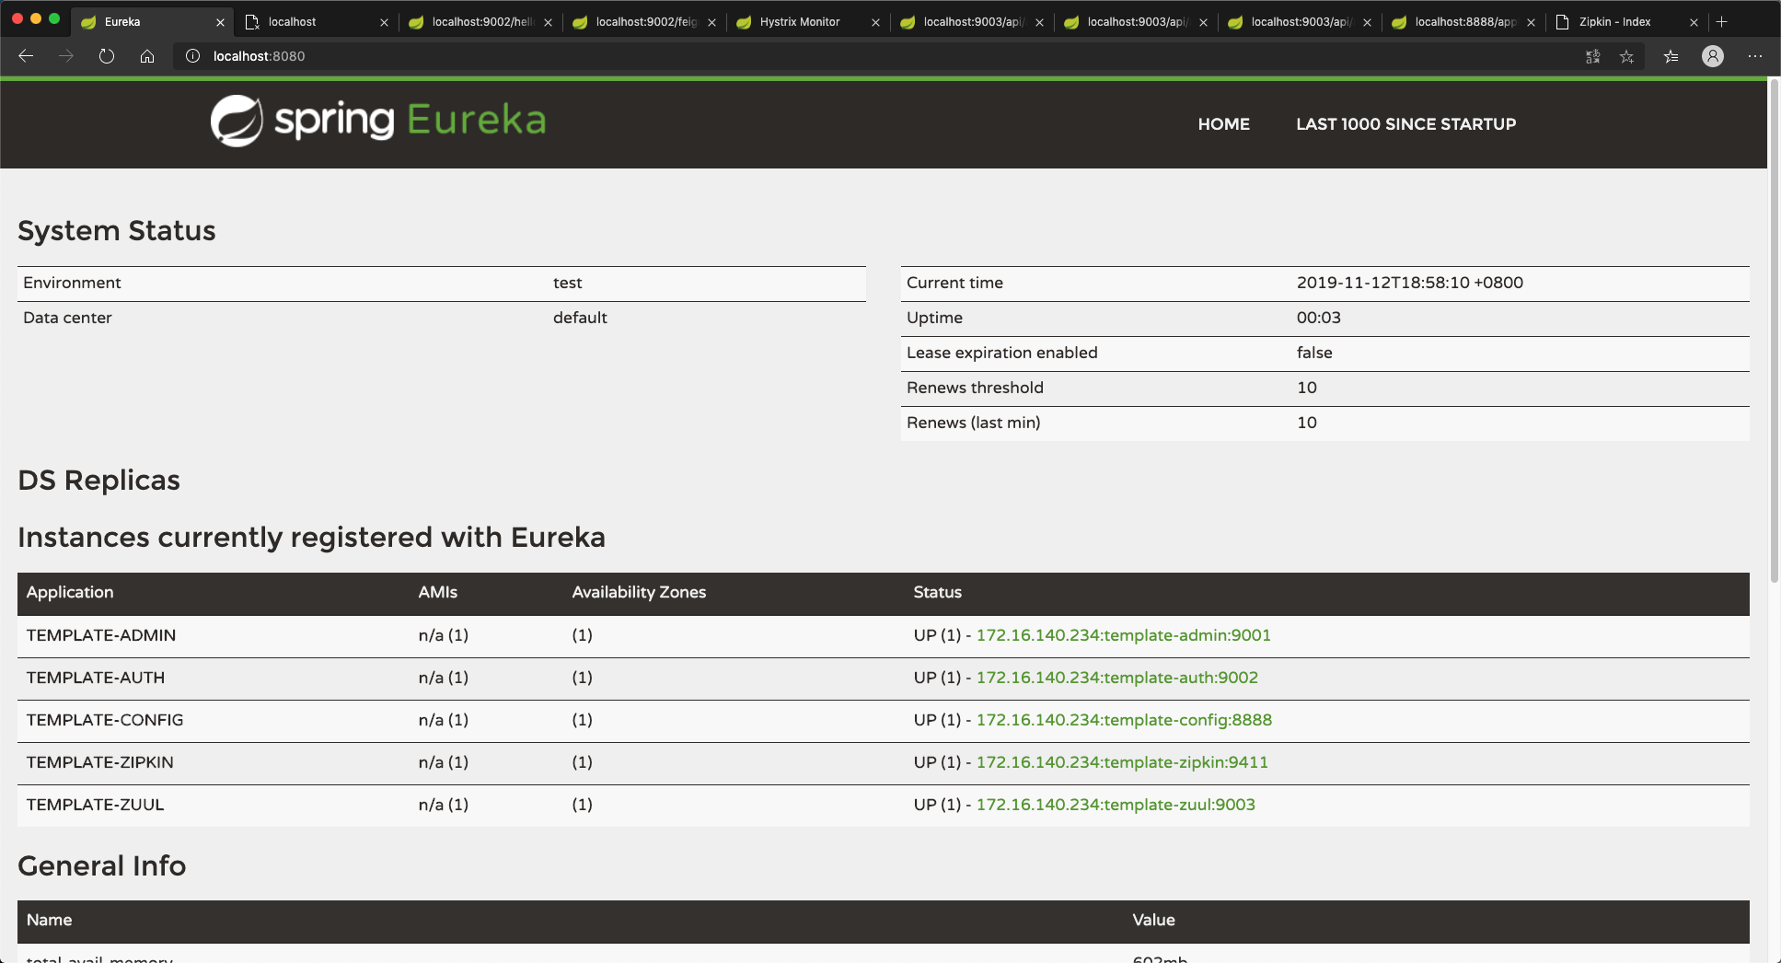The height and width of the screenshot is (963, 1781).
Task: Open the template-zipkin:9411 instance link
Action: tap(1122, 762)
